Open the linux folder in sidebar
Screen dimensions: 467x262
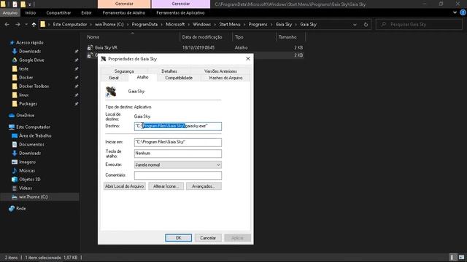[23, 95]
